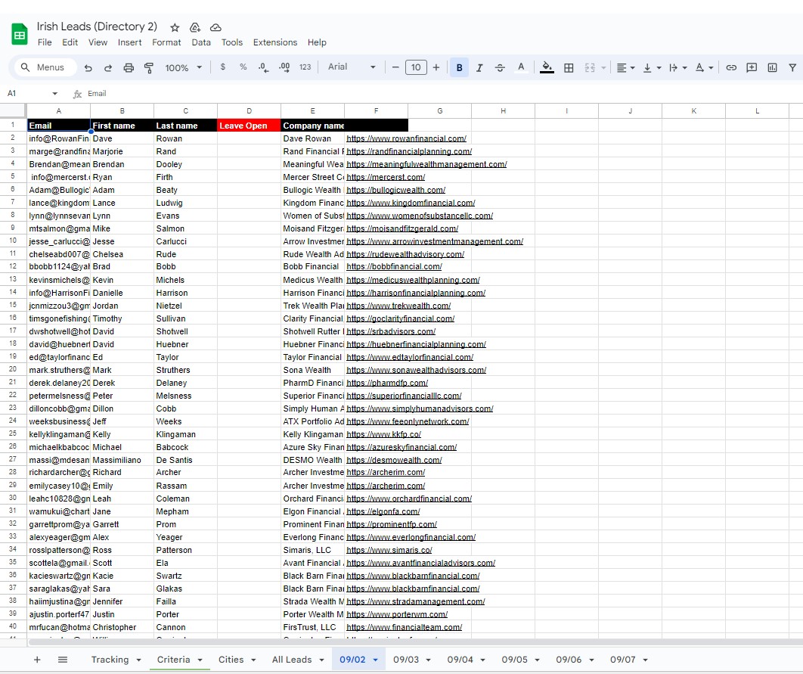Open the fill color picker
Screen dimensions: 803x674
547,67
